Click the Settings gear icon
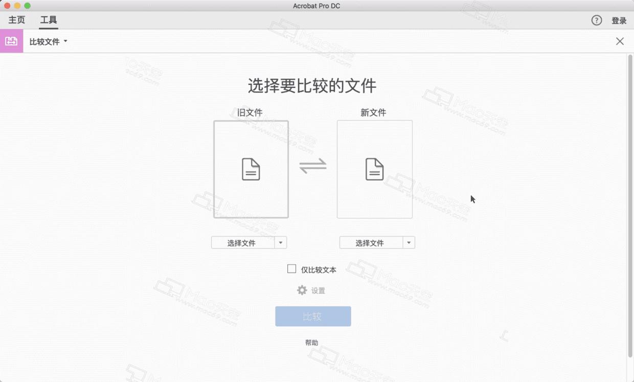 (302, 290)
